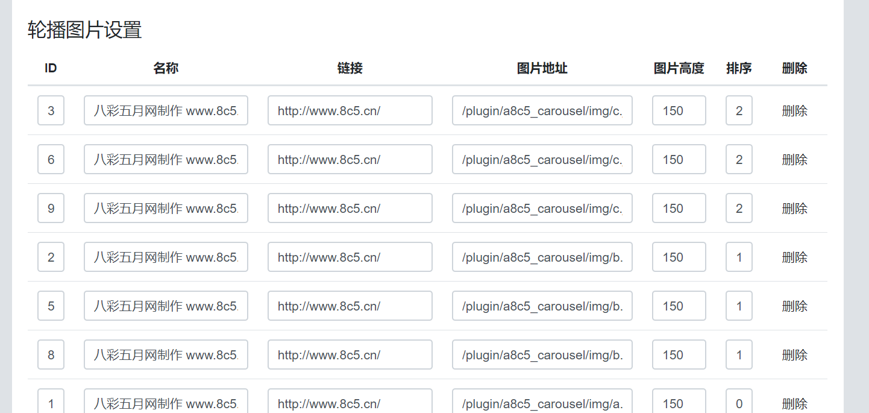
Task: Edit the name field in row ID 5
Action: point(166,306)
